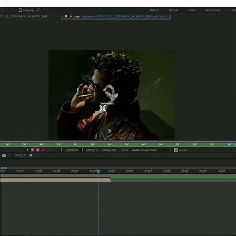Switch to the Review workspace

pyautogui.click(x=173, y=10)
